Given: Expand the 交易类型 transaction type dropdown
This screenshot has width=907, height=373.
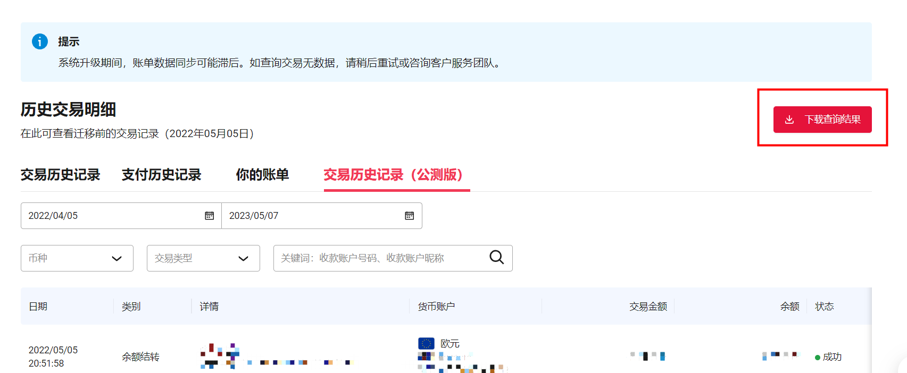Looking at the screenshot, I should pyautogui.click(x=203, y=258).
